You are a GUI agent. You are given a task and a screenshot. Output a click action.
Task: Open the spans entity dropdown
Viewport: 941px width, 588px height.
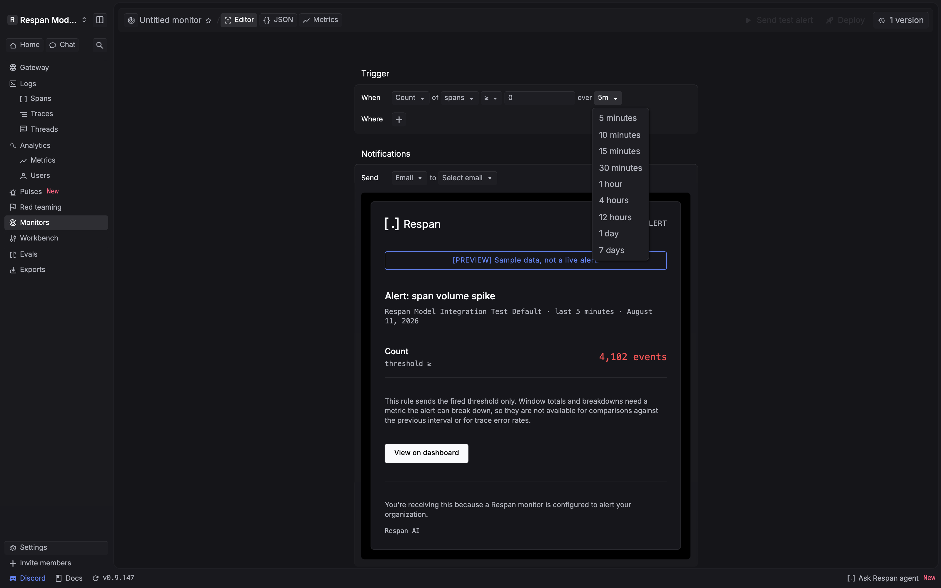click(459, 98)
